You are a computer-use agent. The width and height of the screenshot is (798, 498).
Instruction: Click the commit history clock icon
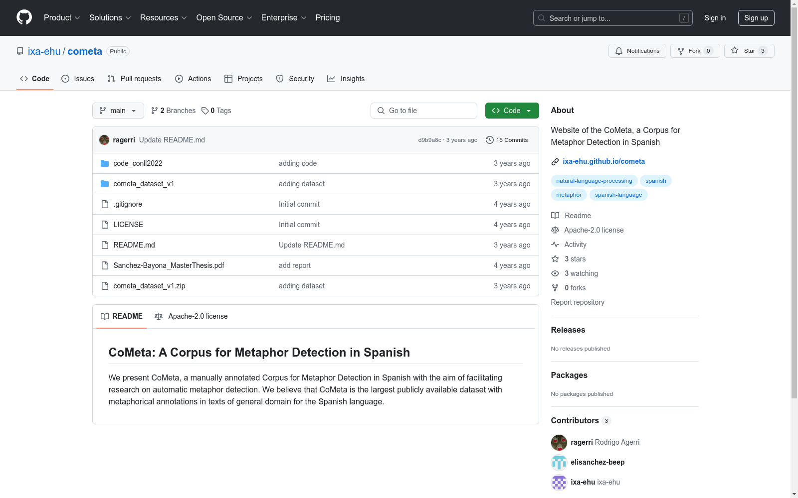(490, 140)
